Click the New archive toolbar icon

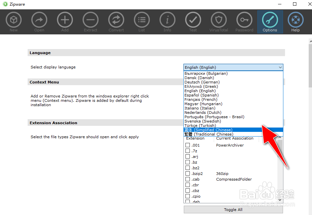[x=14, y=20]
